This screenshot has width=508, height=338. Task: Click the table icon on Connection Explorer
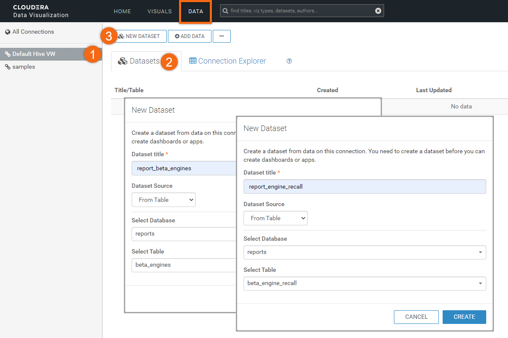click(x=193, y=61)
